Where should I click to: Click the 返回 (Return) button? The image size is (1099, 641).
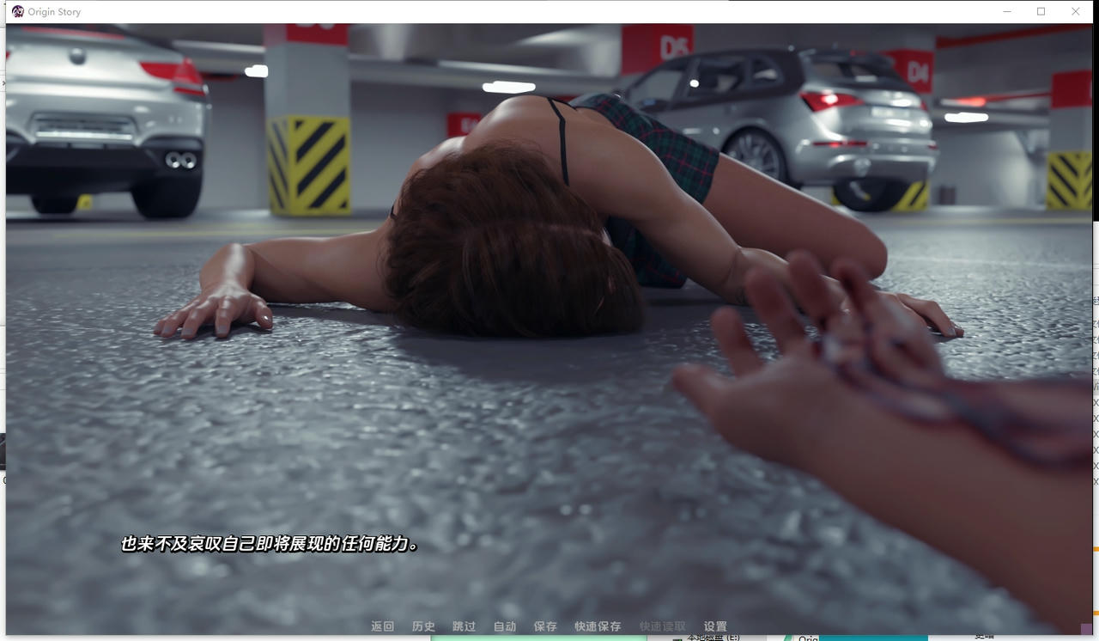(x=382, y=626)
